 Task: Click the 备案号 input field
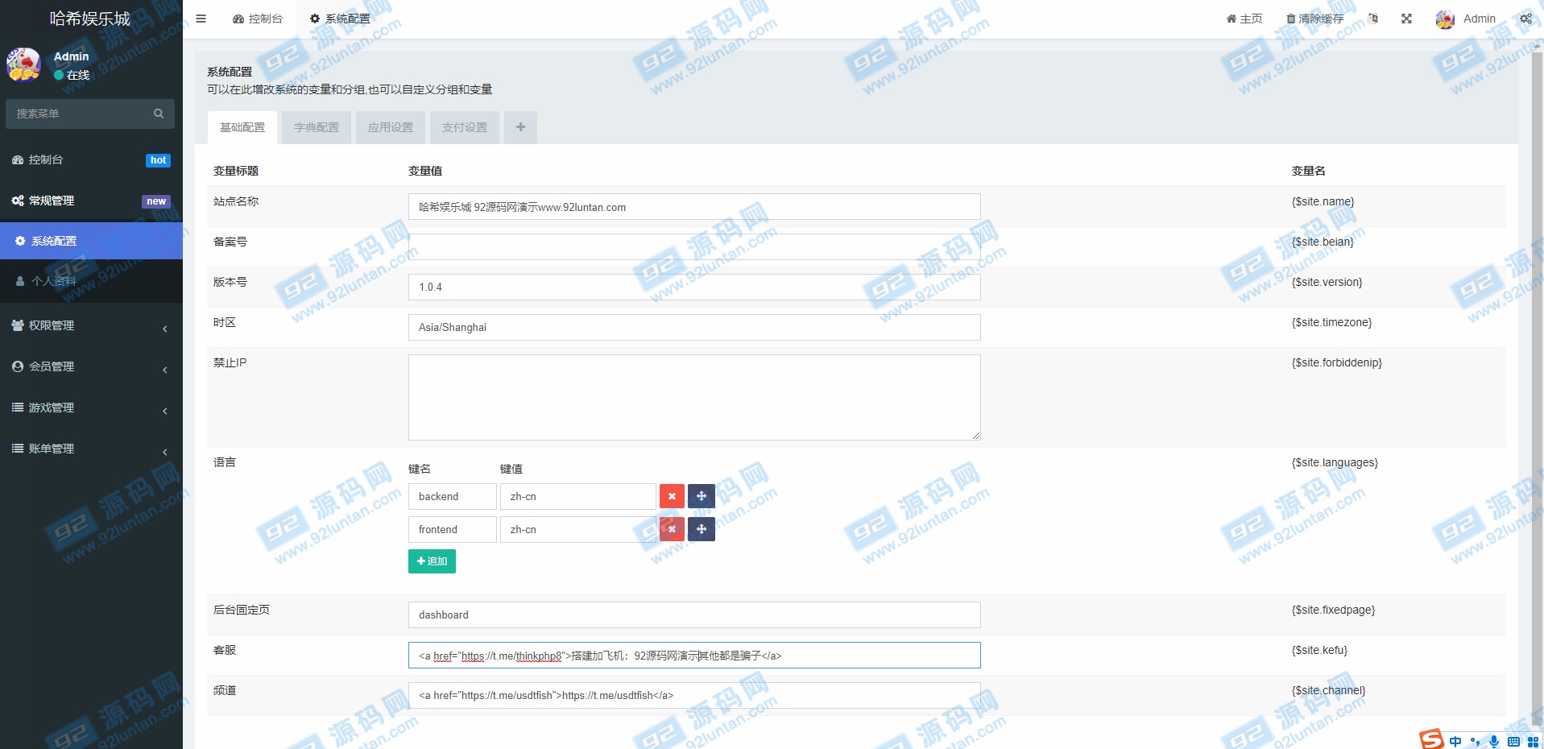coord(694,246)
